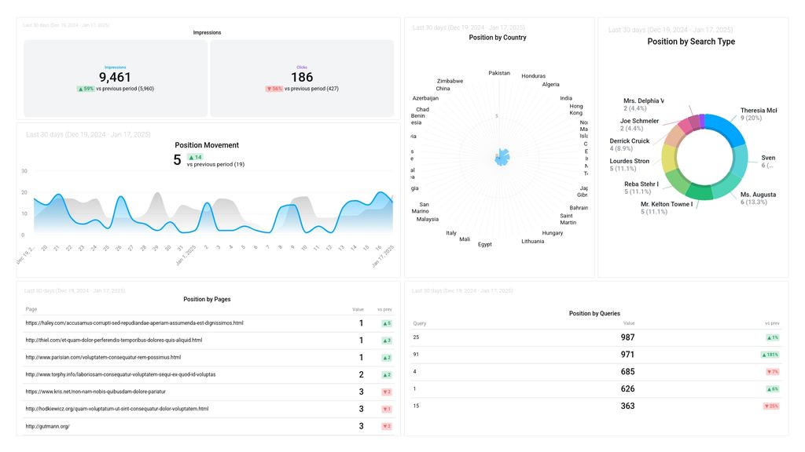Select the green 59% change badge under Impressions
The height and width of the screenshot is (452, 805).
tap(86, 89)
